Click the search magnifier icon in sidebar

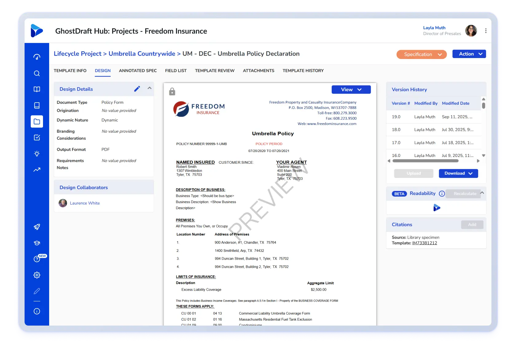coord(37,73)
